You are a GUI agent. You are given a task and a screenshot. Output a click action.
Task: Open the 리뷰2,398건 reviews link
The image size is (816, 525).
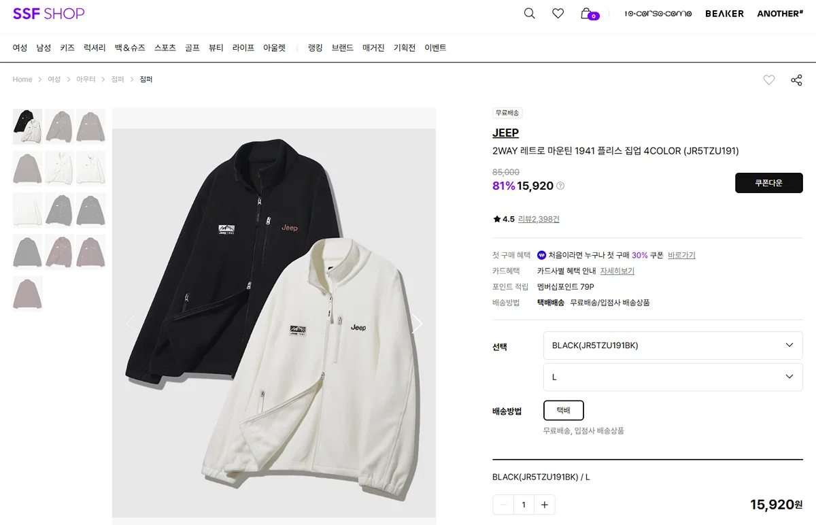[539, 219]
